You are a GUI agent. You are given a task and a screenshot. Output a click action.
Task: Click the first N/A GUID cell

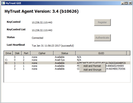[79, 57]
